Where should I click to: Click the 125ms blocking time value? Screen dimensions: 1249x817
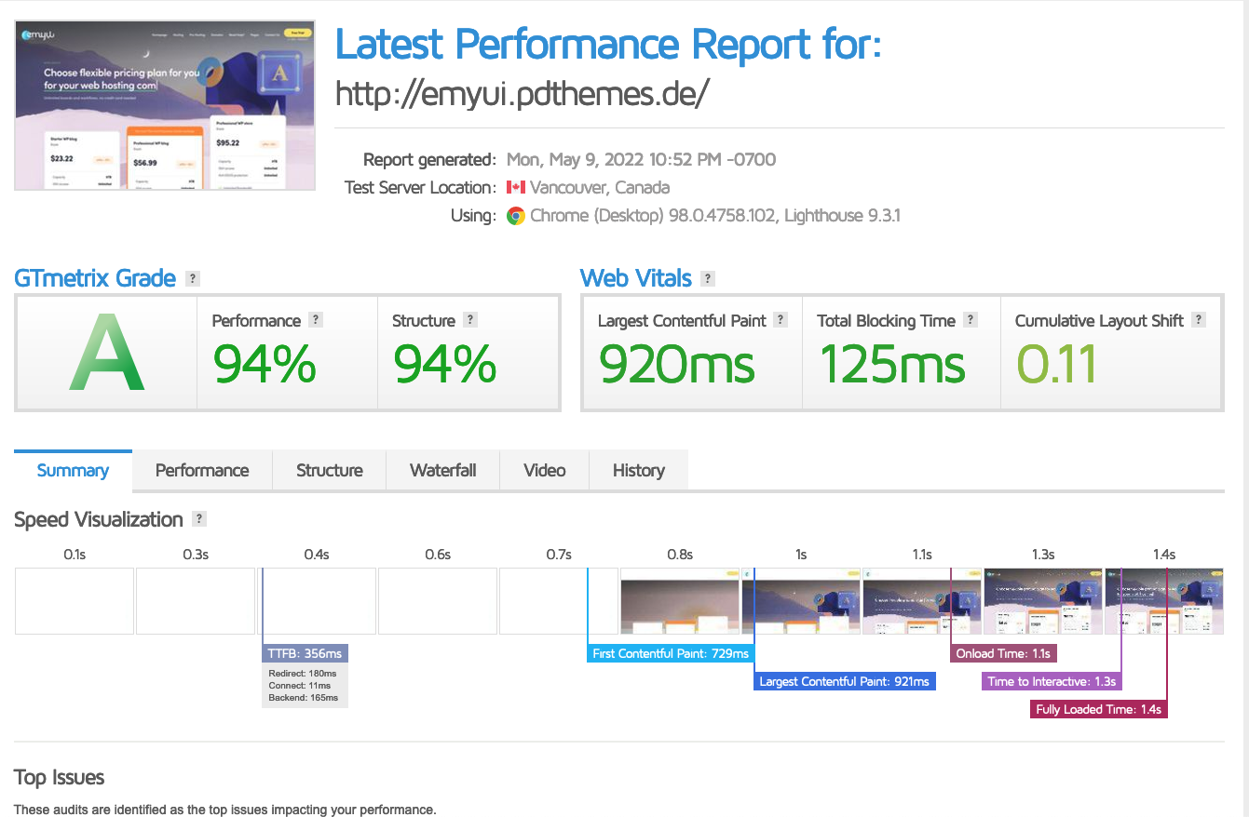[892, 364]
